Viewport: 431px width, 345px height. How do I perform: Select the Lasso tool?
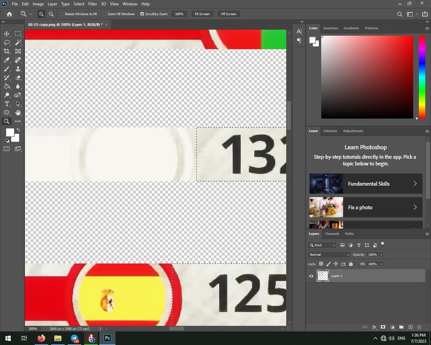click(6, 42)
